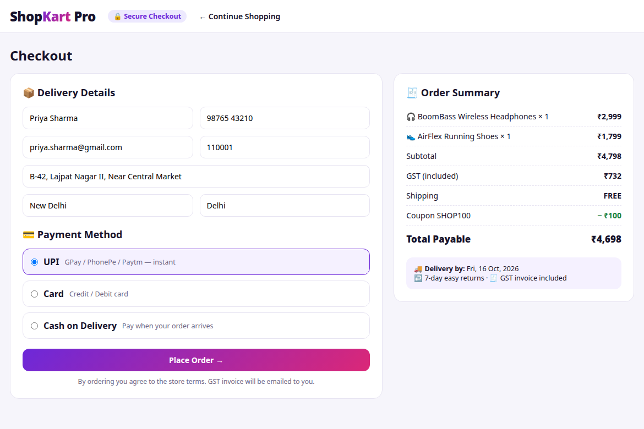Click the Place Order button
This screenshot has width=644, height=429.
click(x=197, y=360)
